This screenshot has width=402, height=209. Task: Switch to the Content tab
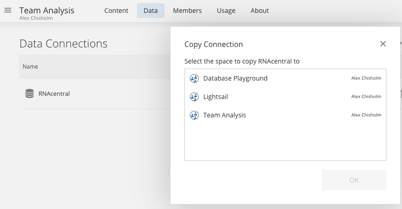[x=116, y=11]
